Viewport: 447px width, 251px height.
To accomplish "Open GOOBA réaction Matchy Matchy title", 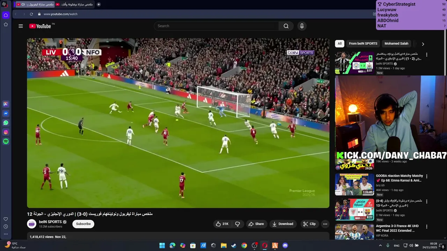I will click(x=399, y=178).
